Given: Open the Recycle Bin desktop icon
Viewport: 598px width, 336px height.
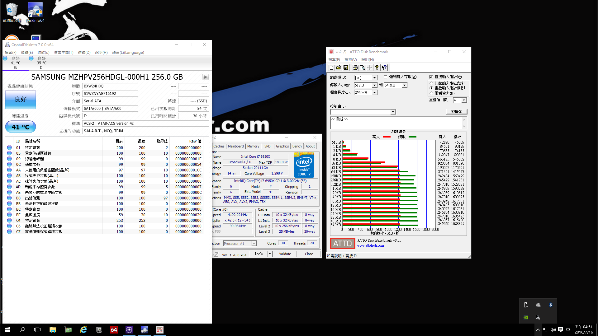Looking at the screenshot, I should tap(12, 12).
